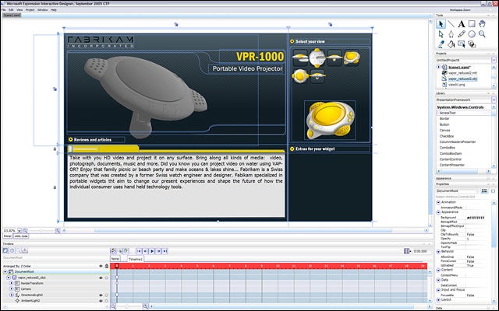
Task: Open the Edit menu
Action: pyautogui.click(x=11, y=10)
